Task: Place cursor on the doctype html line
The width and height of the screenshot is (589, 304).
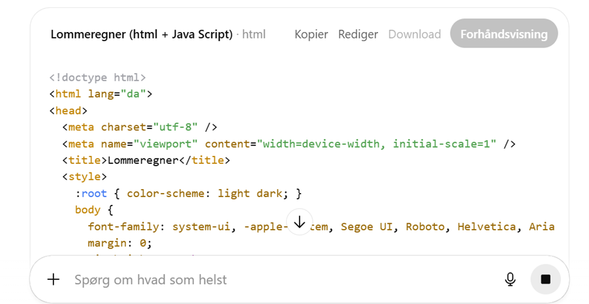Action: pyautogui.click(x=97, y=77)
